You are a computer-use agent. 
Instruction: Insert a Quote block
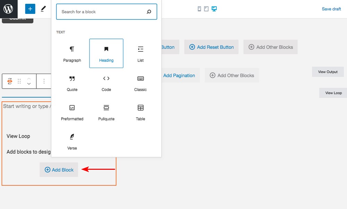[x=72, y=83]
